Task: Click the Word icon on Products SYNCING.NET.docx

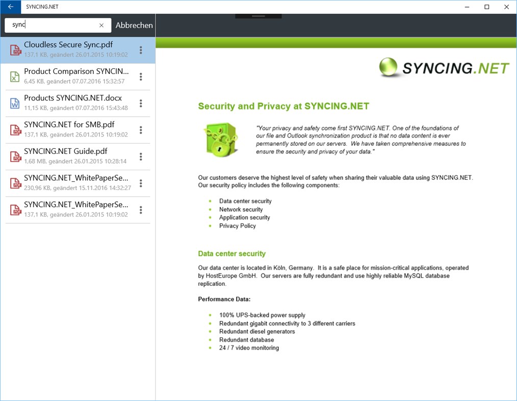Action: point(14,103)
